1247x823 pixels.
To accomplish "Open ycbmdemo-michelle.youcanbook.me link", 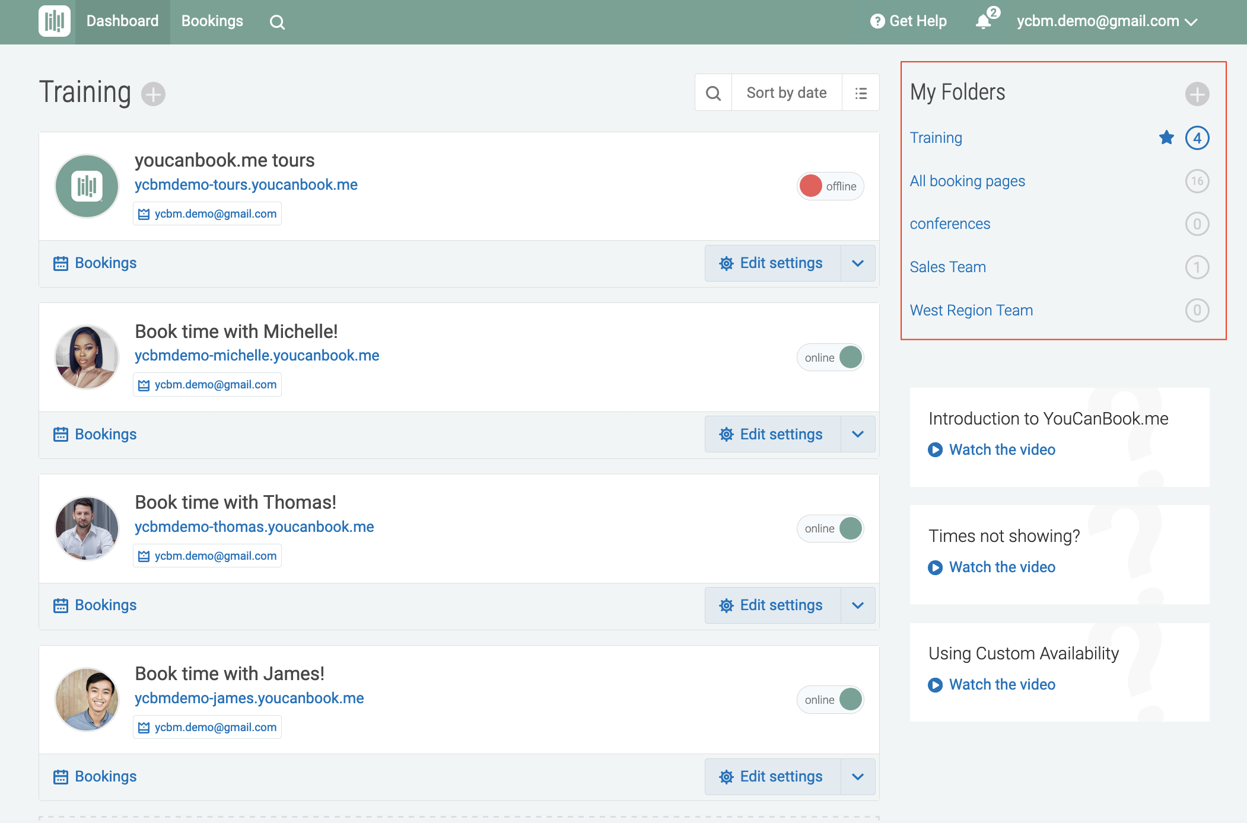I will pos(256,355).
